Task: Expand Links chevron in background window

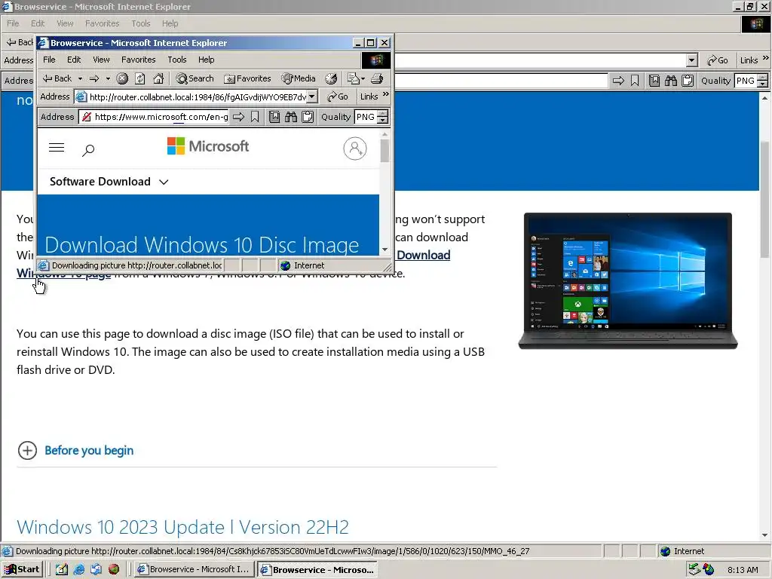Action: (x=766, y=57)
